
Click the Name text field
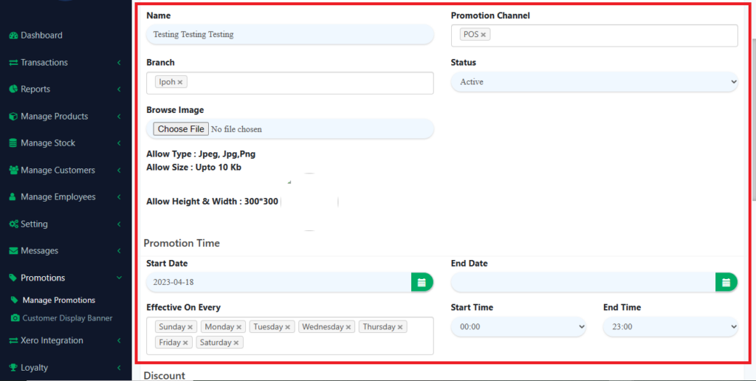(289, 35)
